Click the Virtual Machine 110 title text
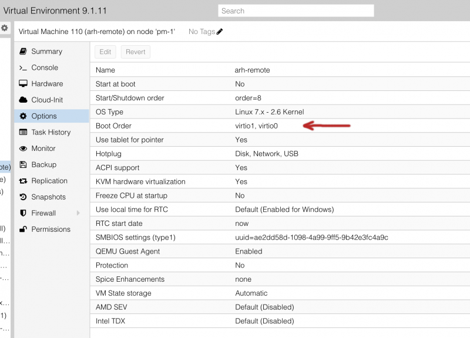Screen dimensions: 470x338 (97, 32)
